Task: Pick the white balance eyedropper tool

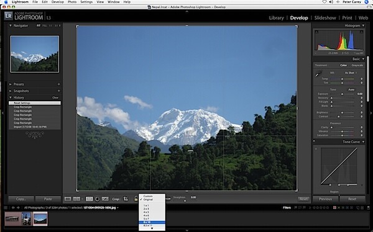Action: (x=318, y=74)
